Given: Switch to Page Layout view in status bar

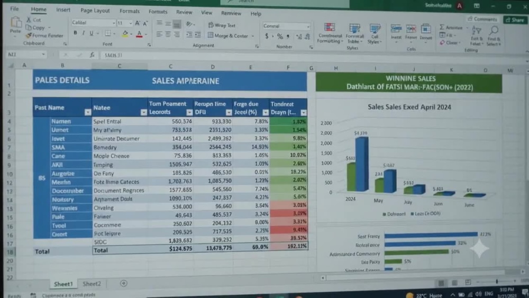Looking at the screenshot, I should (x=454, y=283).
